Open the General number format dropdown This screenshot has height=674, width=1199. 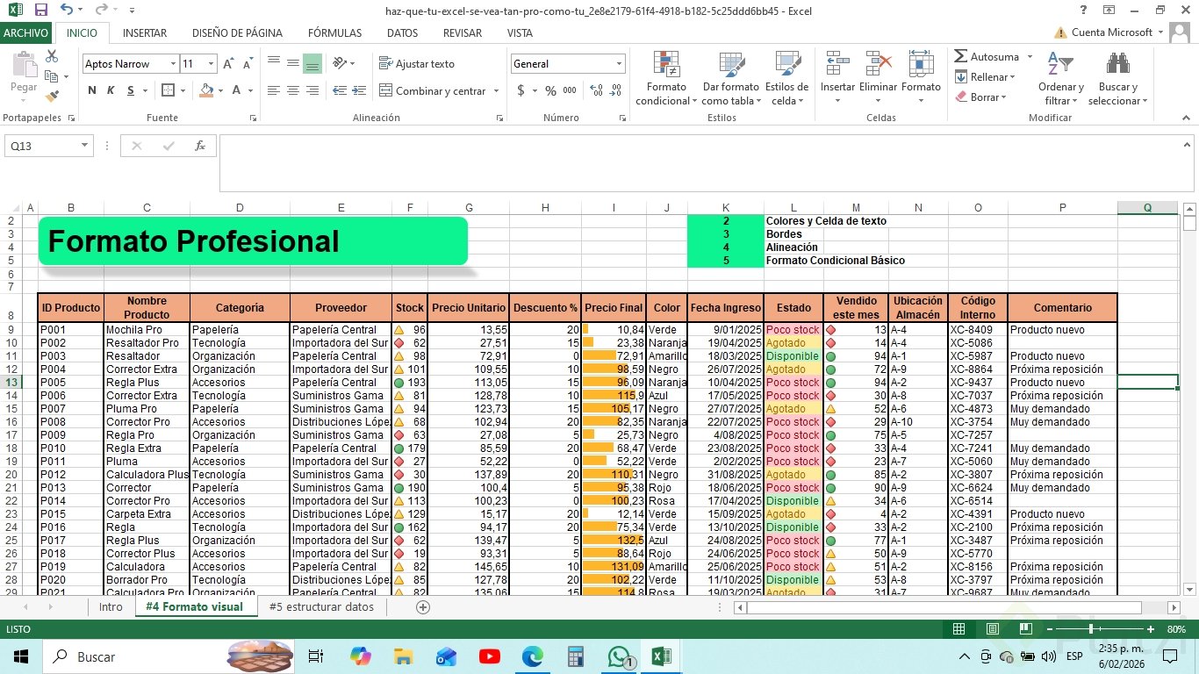(619, 64)
